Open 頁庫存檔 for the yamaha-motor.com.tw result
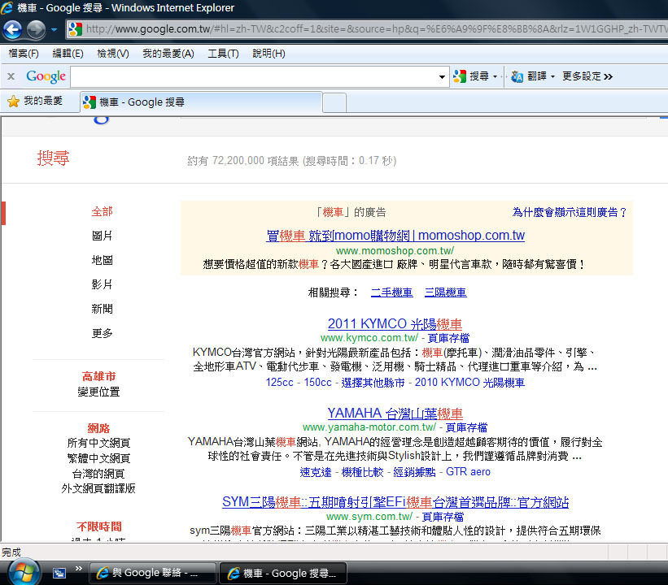 [466, 427]
